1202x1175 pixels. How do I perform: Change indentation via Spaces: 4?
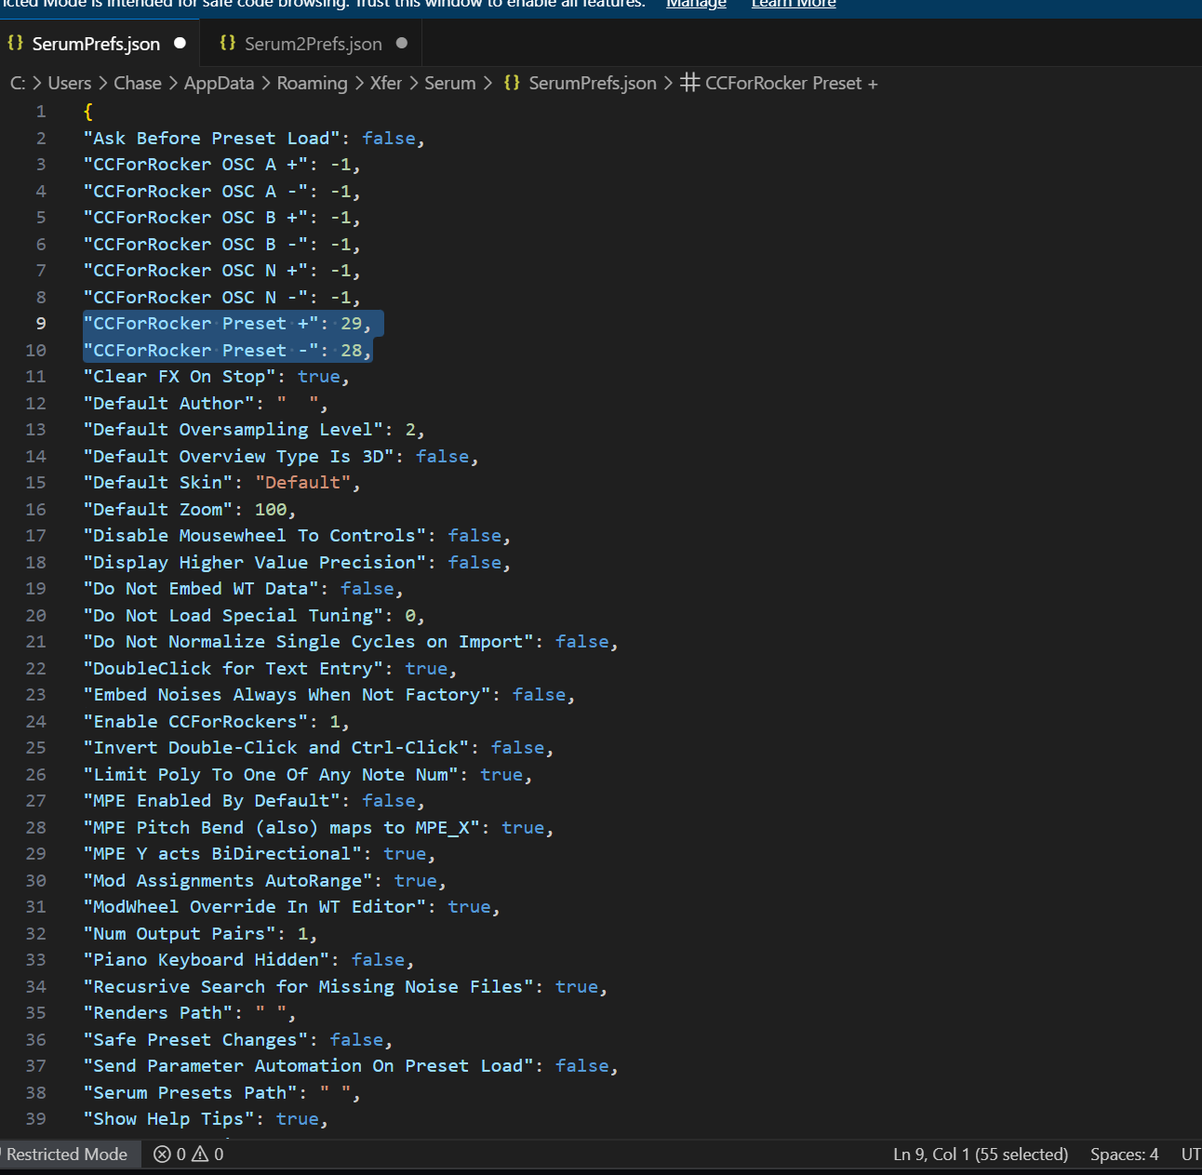click(1124, 1155)
